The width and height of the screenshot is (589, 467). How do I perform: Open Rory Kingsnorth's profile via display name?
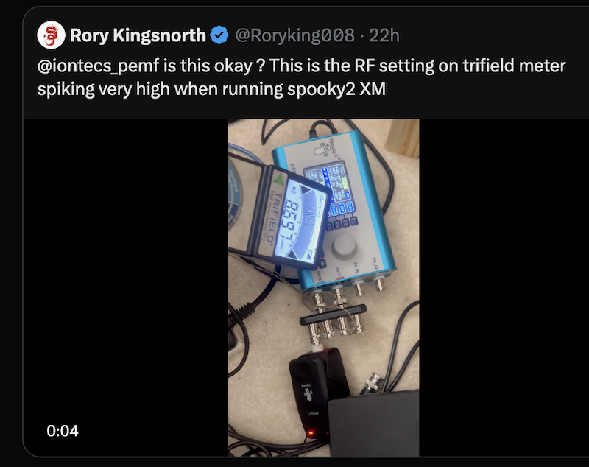click(137, 35)
